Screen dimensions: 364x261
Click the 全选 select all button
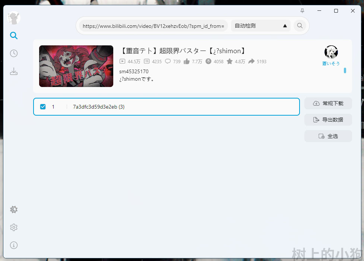tap(328, 136)
